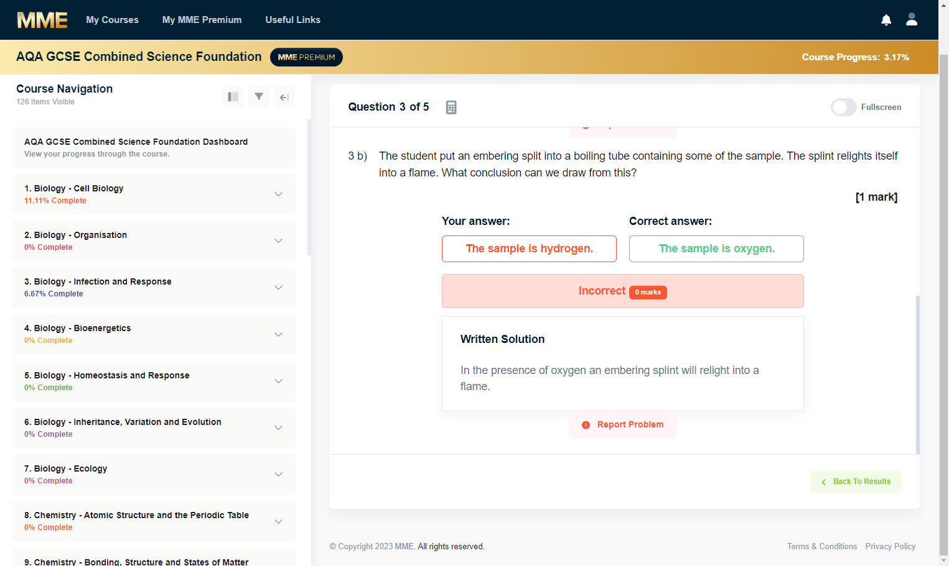This screenshot has width=949, height=566.
Task: Open the notifications bell
Action: click(x=886, y=20)
